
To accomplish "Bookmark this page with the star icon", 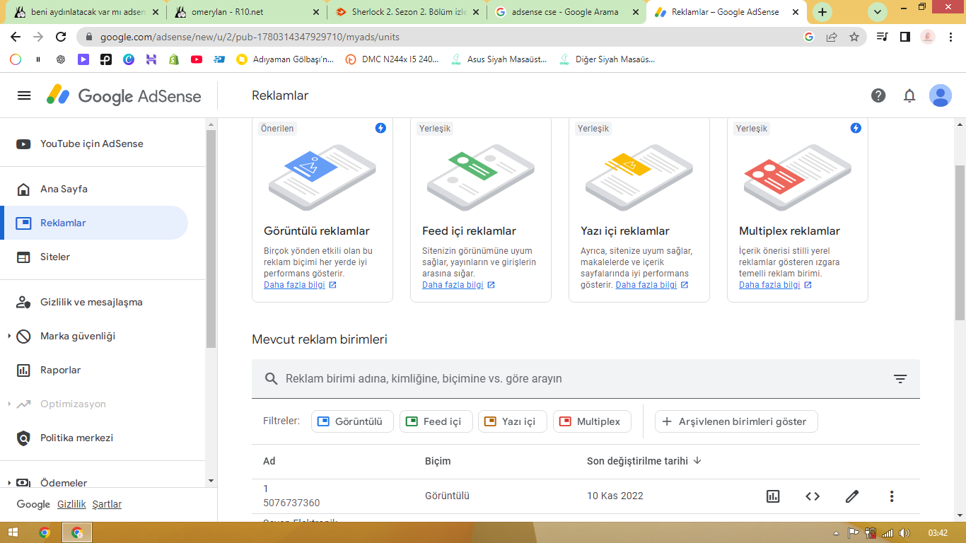I will [854, 37].
